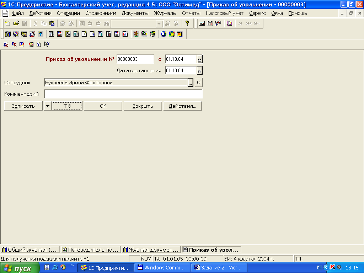Click the binoculars Find icon
Screen dimensions: 364x273
click(x=106, y=23)
